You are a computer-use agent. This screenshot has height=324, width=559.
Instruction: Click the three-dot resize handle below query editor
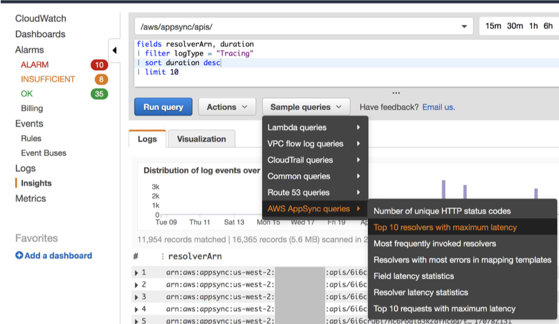tap(396, 92)
